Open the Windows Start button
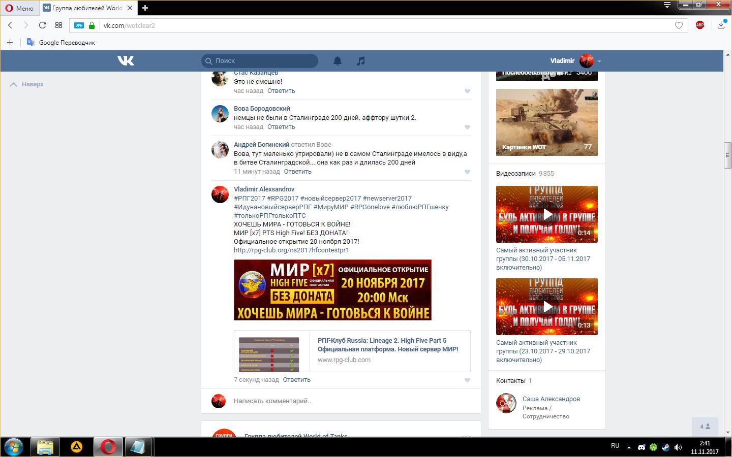 (x=14, y=447)
